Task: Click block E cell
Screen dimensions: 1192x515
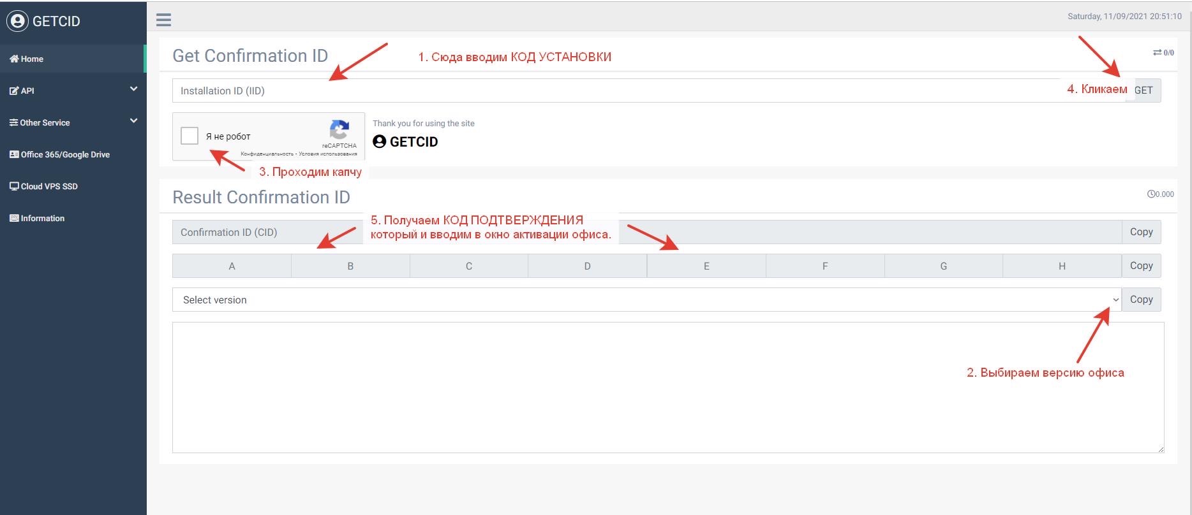Action: pos(706,266)
